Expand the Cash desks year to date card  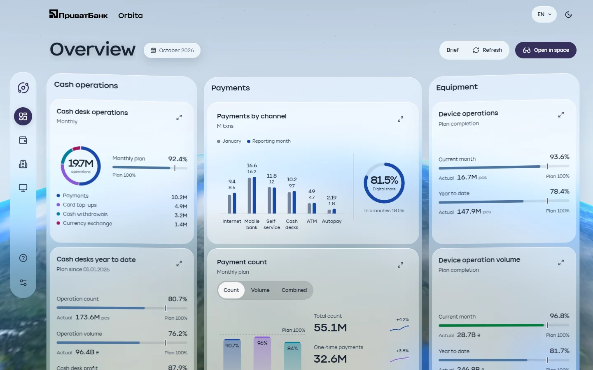pos(179,264)
